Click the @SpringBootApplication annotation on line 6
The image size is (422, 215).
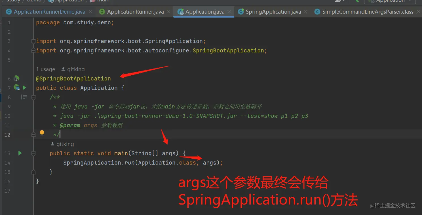pos(73,78)
